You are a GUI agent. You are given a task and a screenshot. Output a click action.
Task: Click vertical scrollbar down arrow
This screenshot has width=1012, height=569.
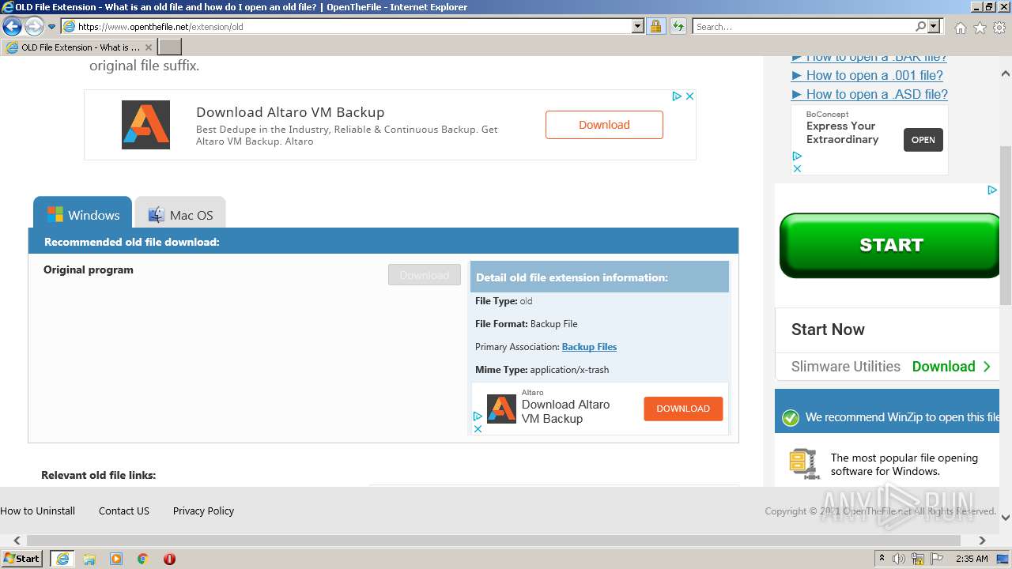coord(1006,518)
